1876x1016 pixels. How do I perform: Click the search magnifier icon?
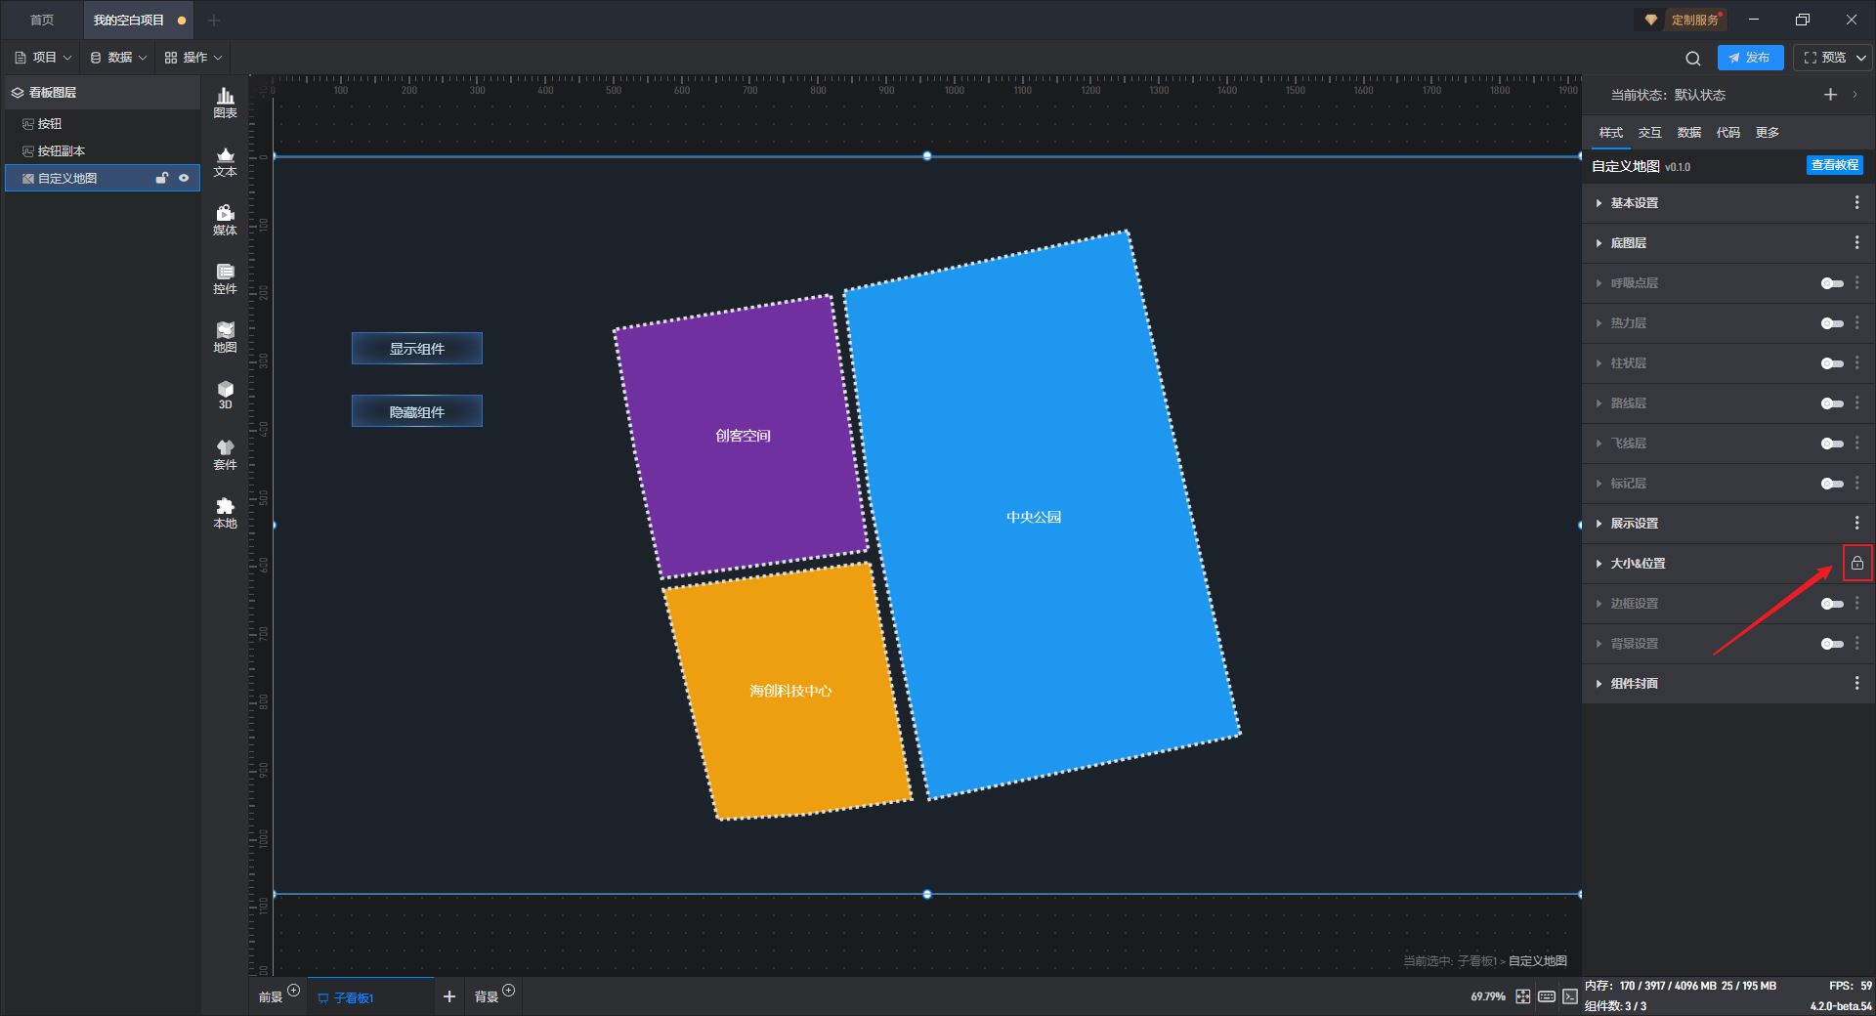click(1693, 58)
